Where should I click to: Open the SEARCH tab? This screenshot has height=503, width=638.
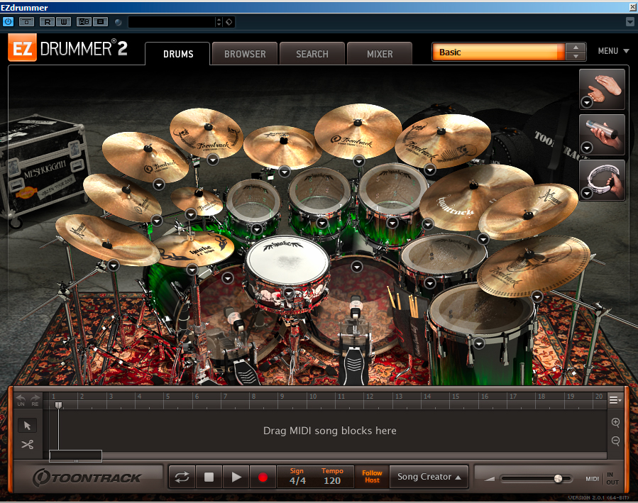(x=312, y=54)
